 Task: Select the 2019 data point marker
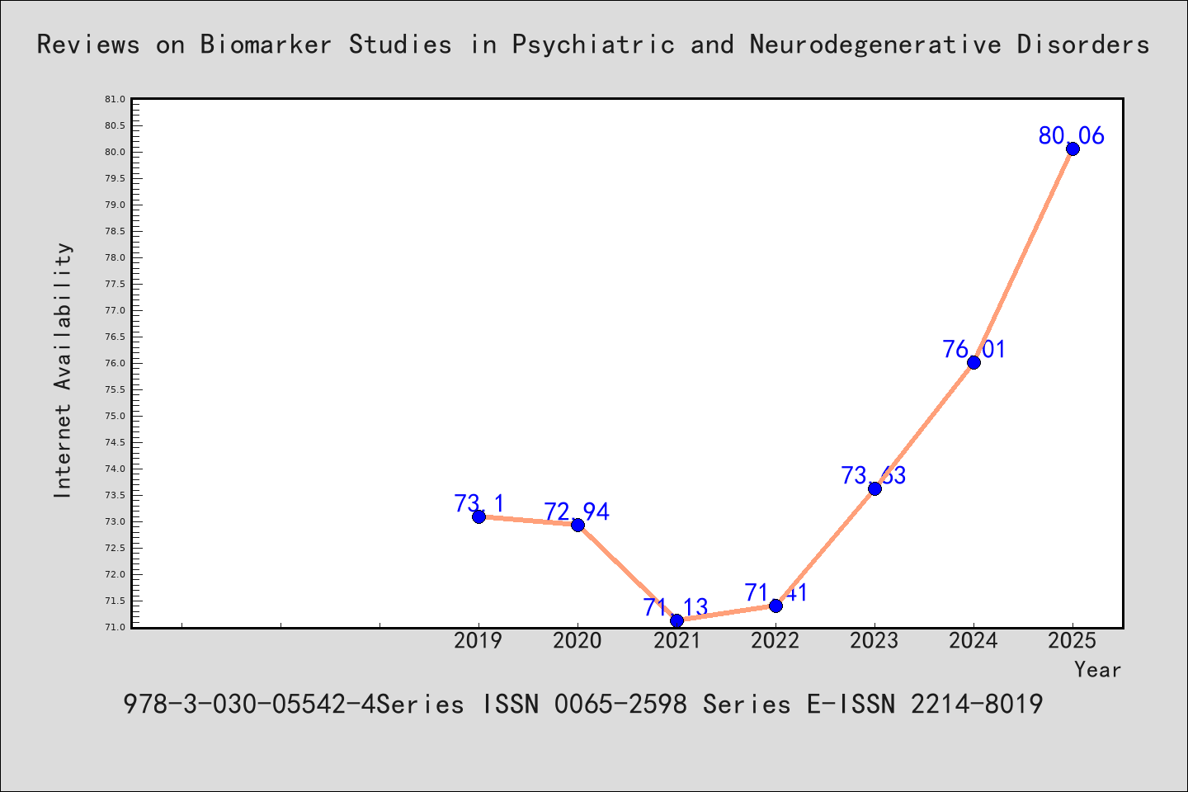(x=478, y=516)
